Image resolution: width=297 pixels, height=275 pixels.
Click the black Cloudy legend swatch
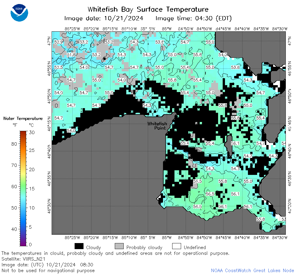tap(79, 246)
